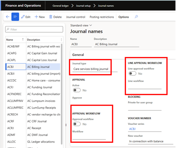Open the Options tab
Image resolution: width=176 pixels, height=148 pixels.
click(x=124, y=17)
